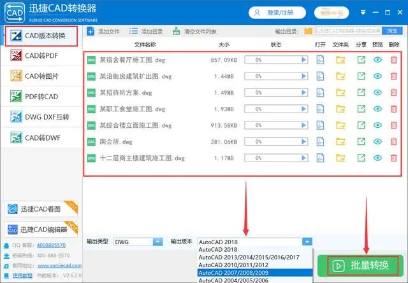The width and height of the screenshot is (408, 283).
Task: Share 南会所.dwg
Action: click(x=361, y=141)
